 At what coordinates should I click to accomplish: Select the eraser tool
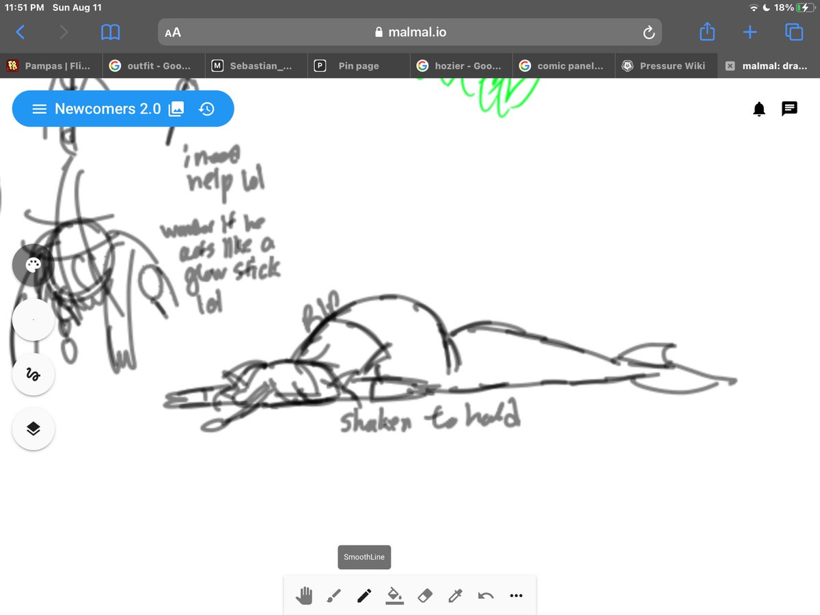tap(425, 596)
